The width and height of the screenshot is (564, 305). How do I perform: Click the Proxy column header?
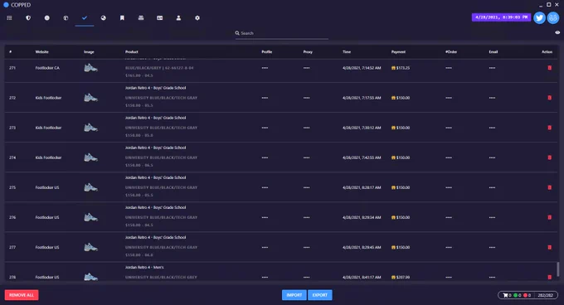click(308, 51)
